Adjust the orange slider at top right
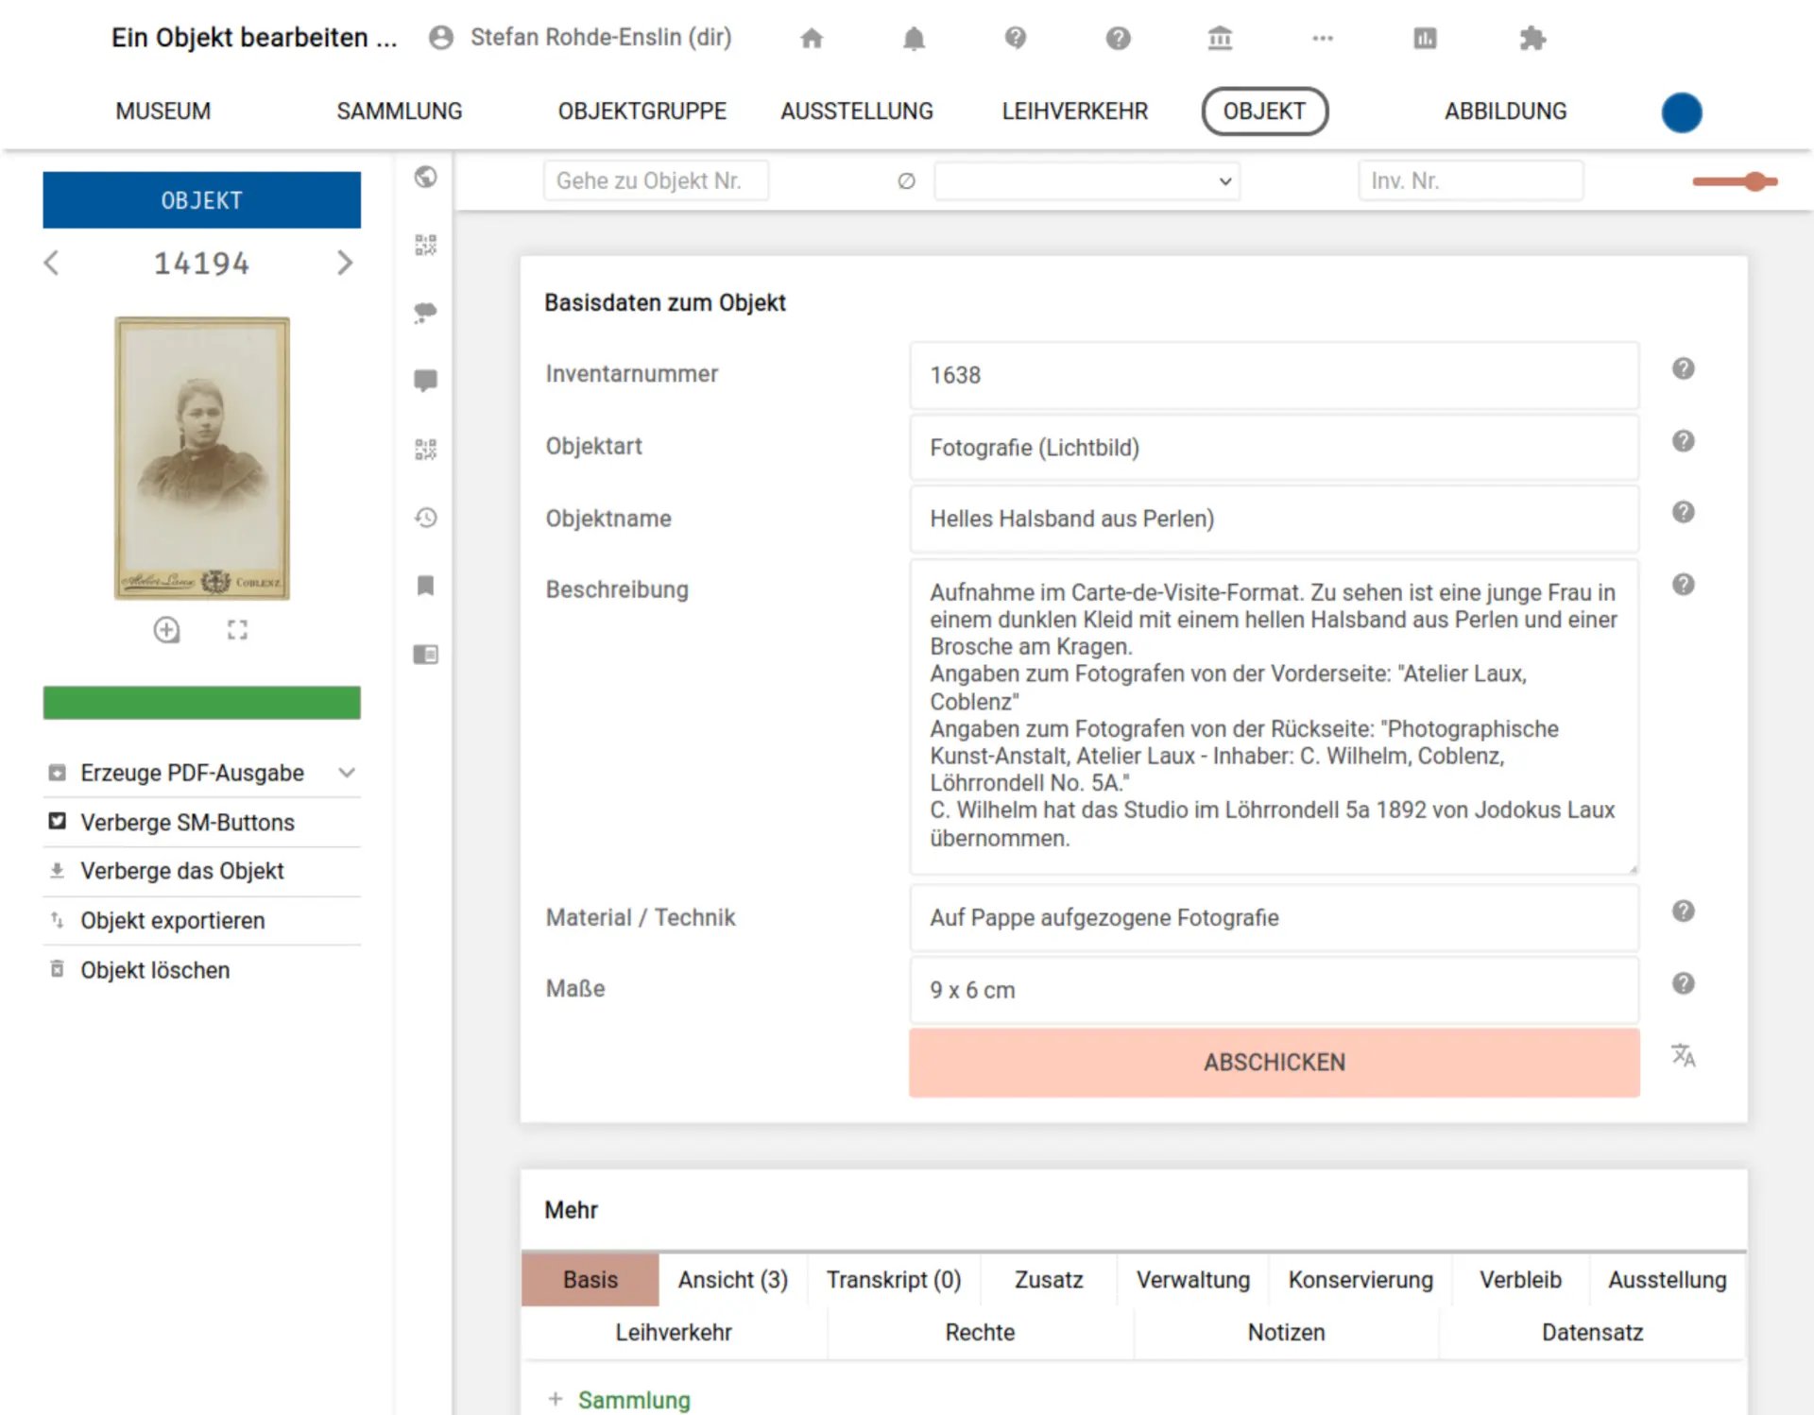 (x=1735, y=181)
